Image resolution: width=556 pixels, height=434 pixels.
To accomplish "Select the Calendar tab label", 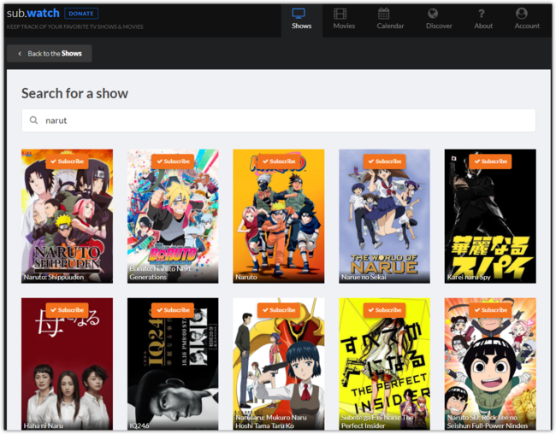I will pos(390,26).
